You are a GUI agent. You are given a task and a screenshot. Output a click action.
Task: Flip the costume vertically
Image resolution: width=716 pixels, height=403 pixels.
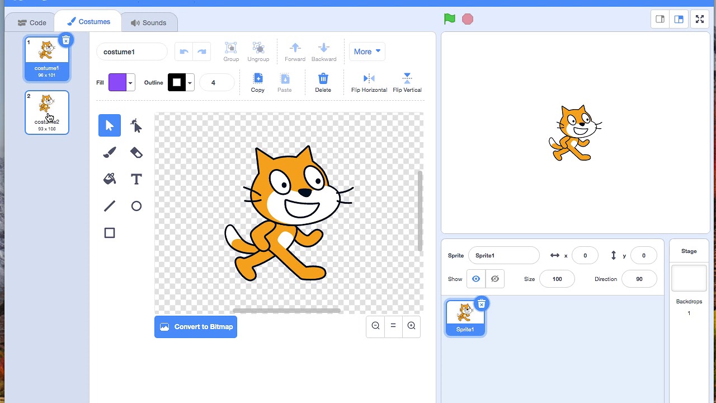pos(407,82)
